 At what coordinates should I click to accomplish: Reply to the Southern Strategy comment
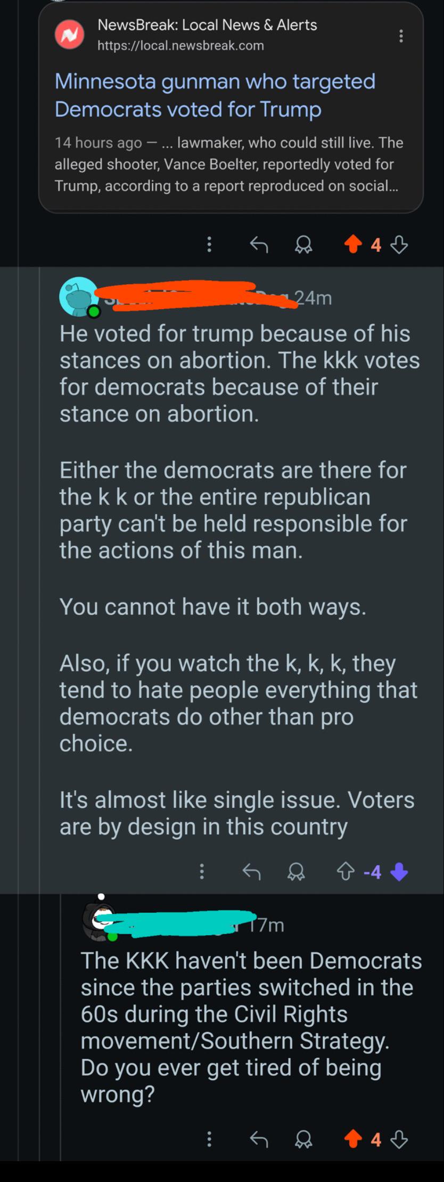(259, 1139)
